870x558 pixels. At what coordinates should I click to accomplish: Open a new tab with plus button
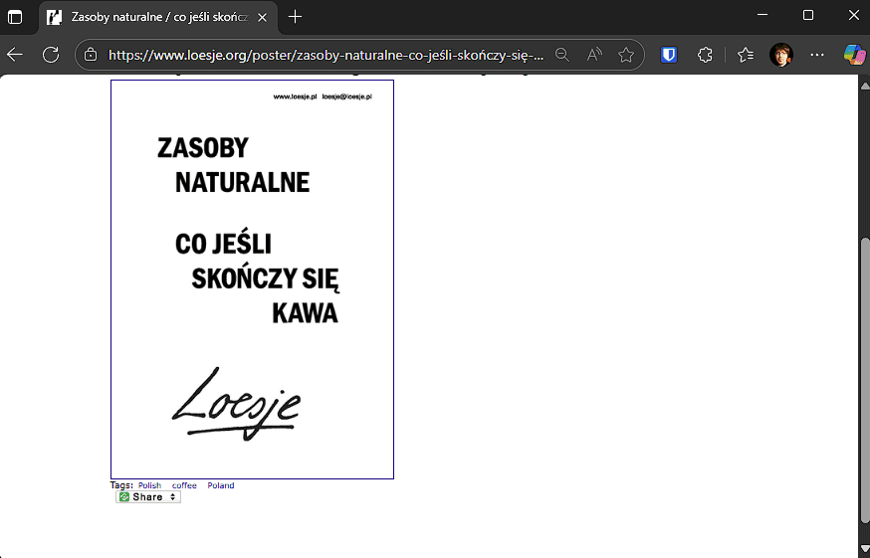pyautogui.click(x=295, y=17)
